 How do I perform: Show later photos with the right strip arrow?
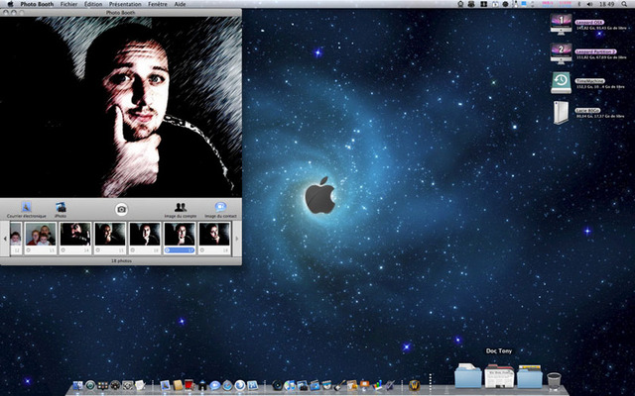tap(237, 239)
